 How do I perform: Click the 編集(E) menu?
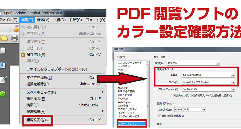coord(27,20)
